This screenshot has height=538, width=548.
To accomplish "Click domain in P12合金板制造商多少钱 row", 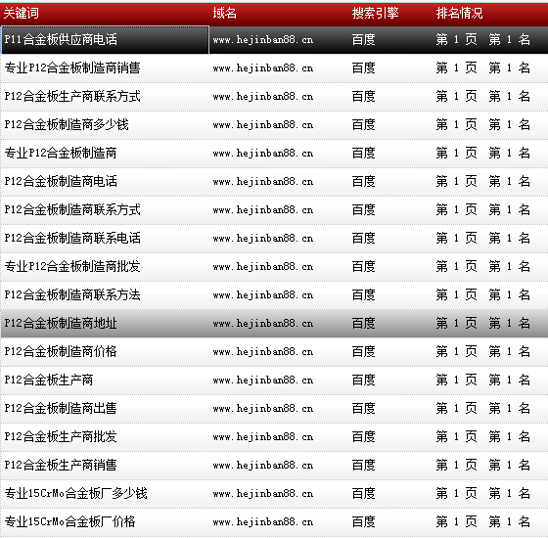I will (x=263, y=125).
